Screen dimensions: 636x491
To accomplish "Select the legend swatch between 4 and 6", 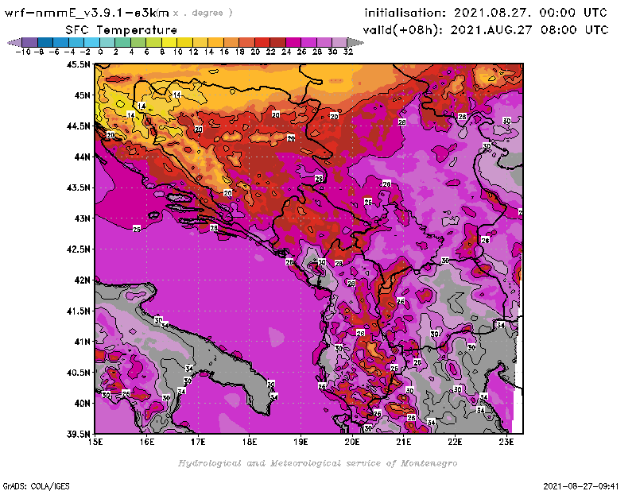I will pyautogui.click(x=138, y=42).
